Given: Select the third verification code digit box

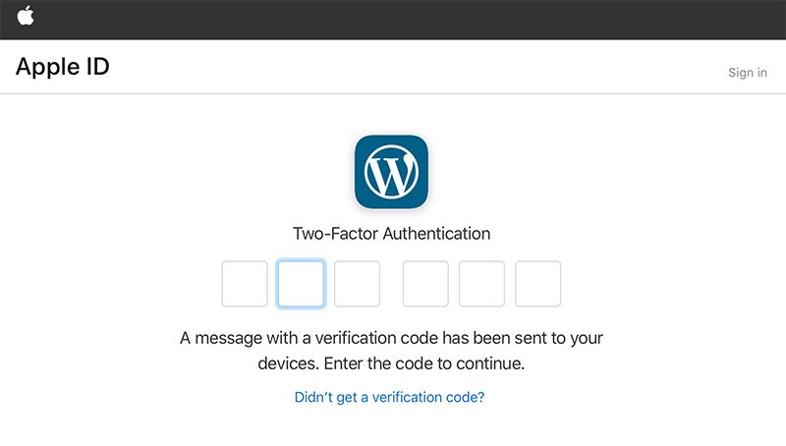Looking at the screenshot, I should tap(357, 284).
